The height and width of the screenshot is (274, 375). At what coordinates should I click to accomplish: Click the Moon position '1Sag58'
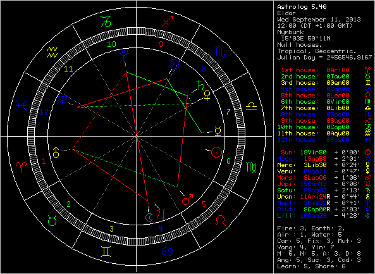[315, 158]
